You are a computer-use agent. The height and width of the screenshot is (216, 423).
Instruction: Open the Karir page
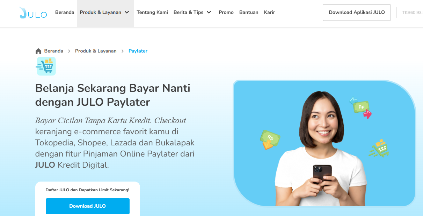pyautogui.click(x=269, y=12)
